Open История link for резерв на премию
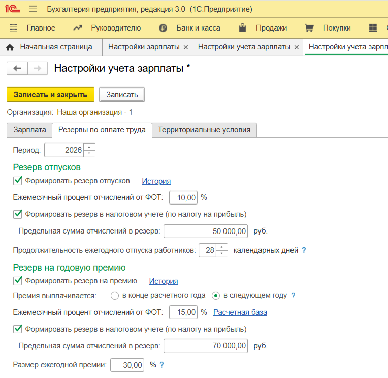The image size is (388, 378). (164, 281)
